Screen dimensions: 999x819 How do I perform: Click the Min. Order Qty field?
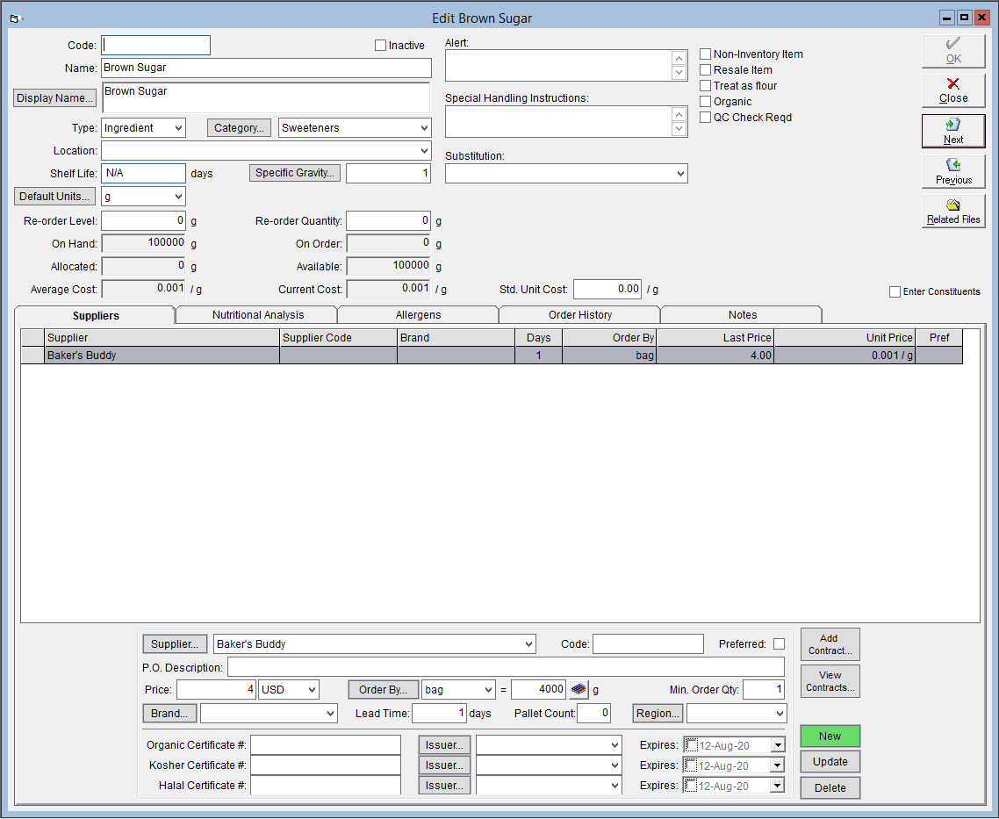point(763,690)
